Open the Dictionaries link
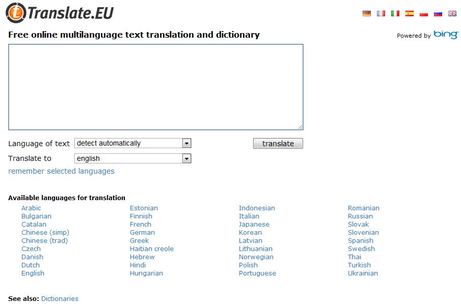 coord(60,298)
